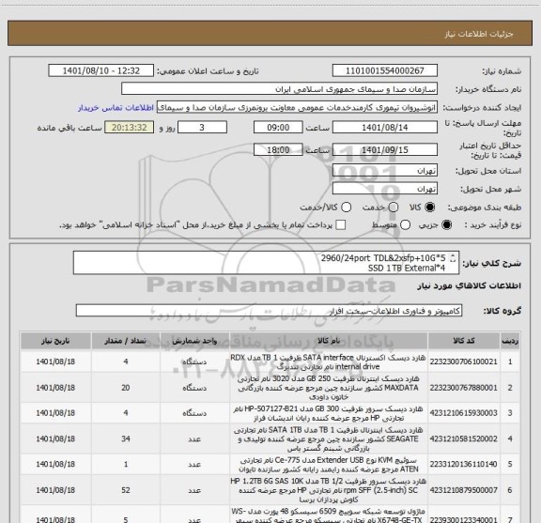Click the price validity date 1401/09/15
This screenshot has width=541, height=523.
coord(385,149)
